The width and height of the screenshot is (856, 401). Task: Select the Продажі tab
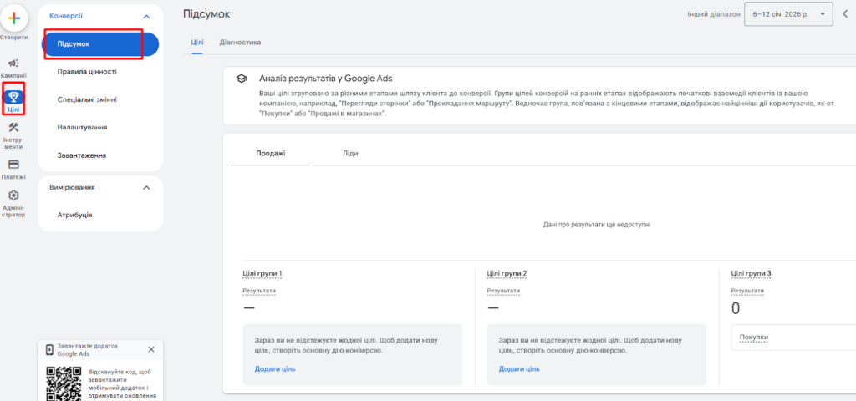click(x=271, y=153)
